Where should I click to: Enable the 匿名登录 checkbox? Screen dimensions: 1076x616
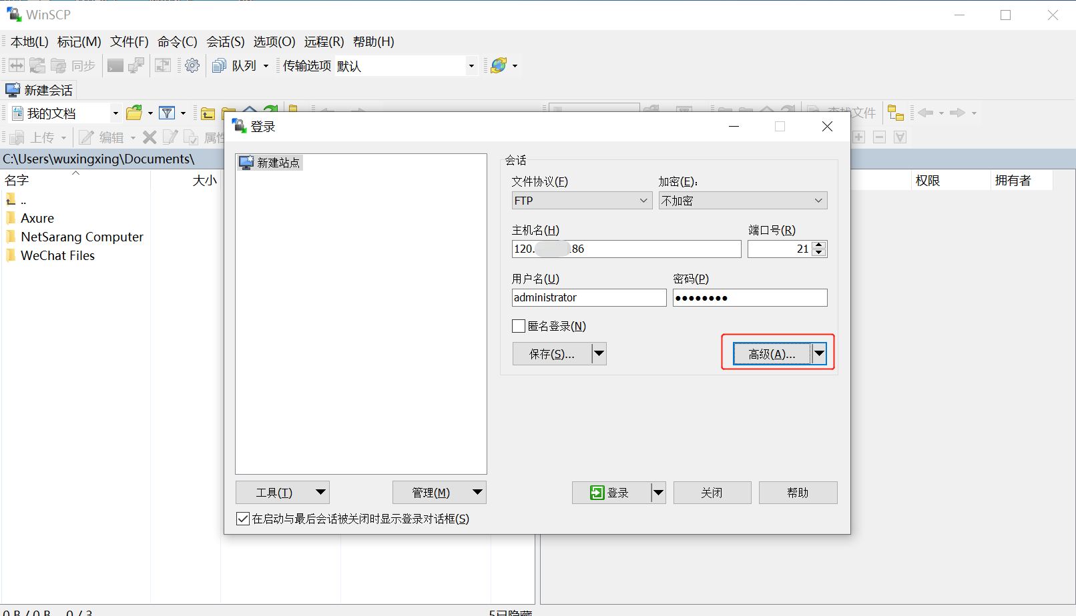point(519,326)
